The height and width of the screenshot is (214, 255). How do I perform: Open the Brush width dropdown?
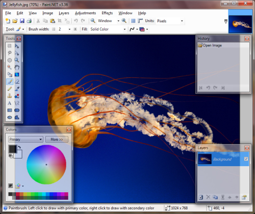pos(69,29)
